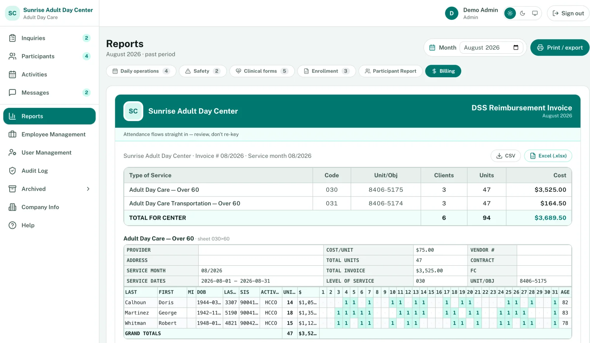This screenshot has height=343, width=590.
Task: Click the Demo Admin avatar circle
Action: point(452,13)
